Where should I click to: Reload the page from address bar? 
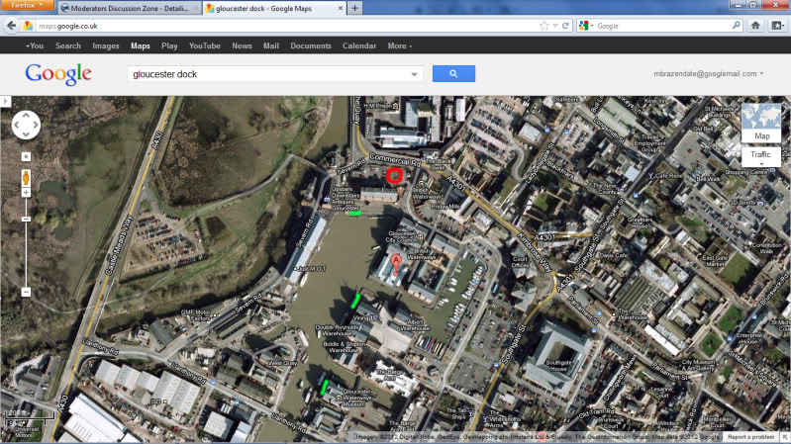tap(565, 26)
